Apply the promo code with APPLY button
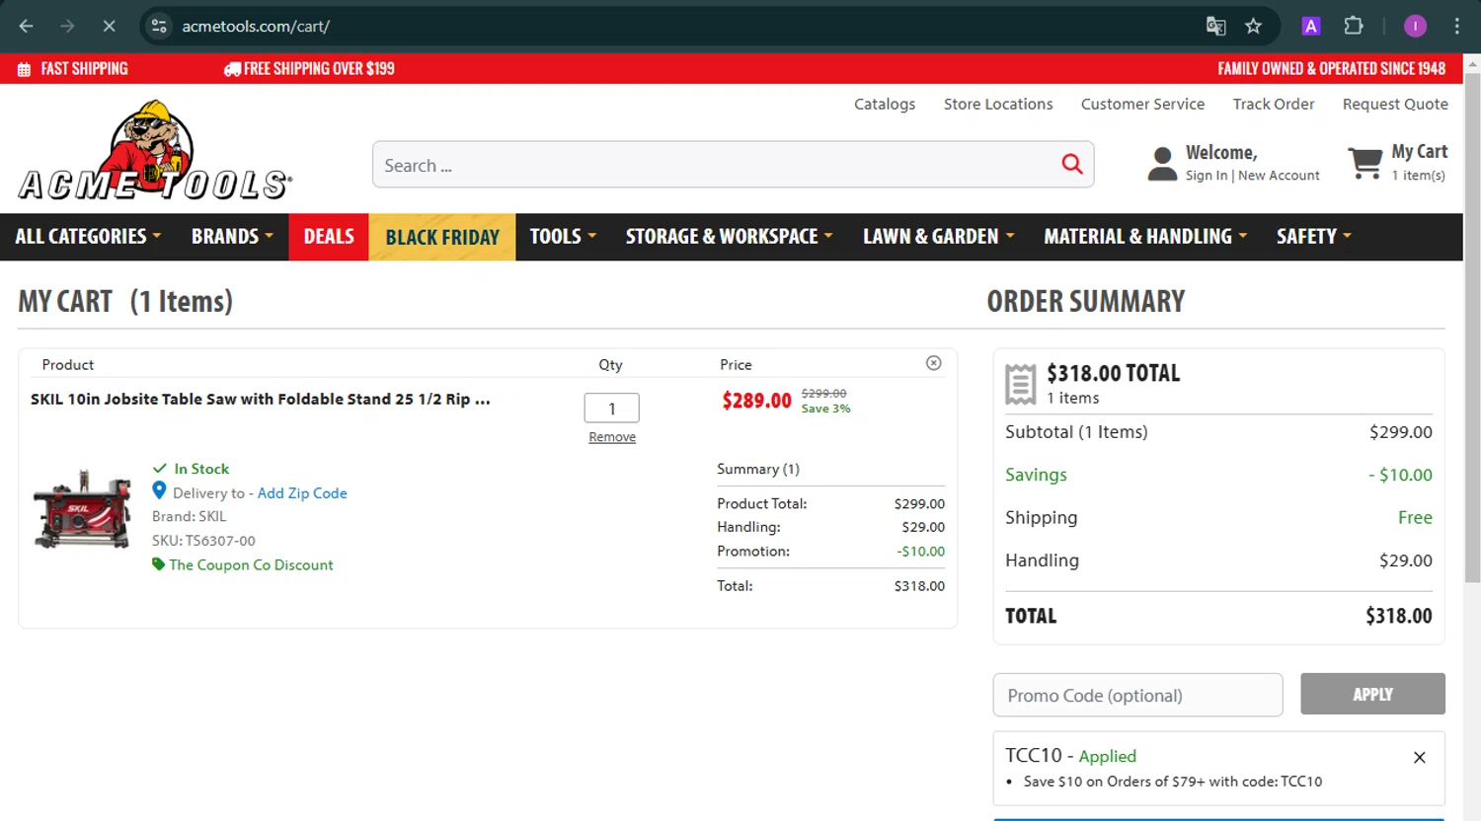The height and width of the screenshot is (821, 1481). click(x=1372, y=694)
